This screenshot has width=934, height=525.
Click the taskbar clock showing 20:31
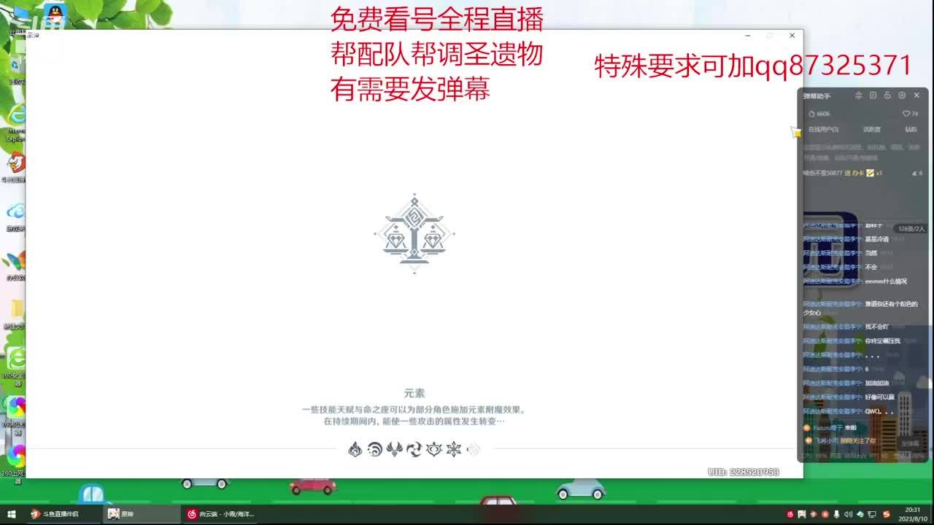click(913, 514)
